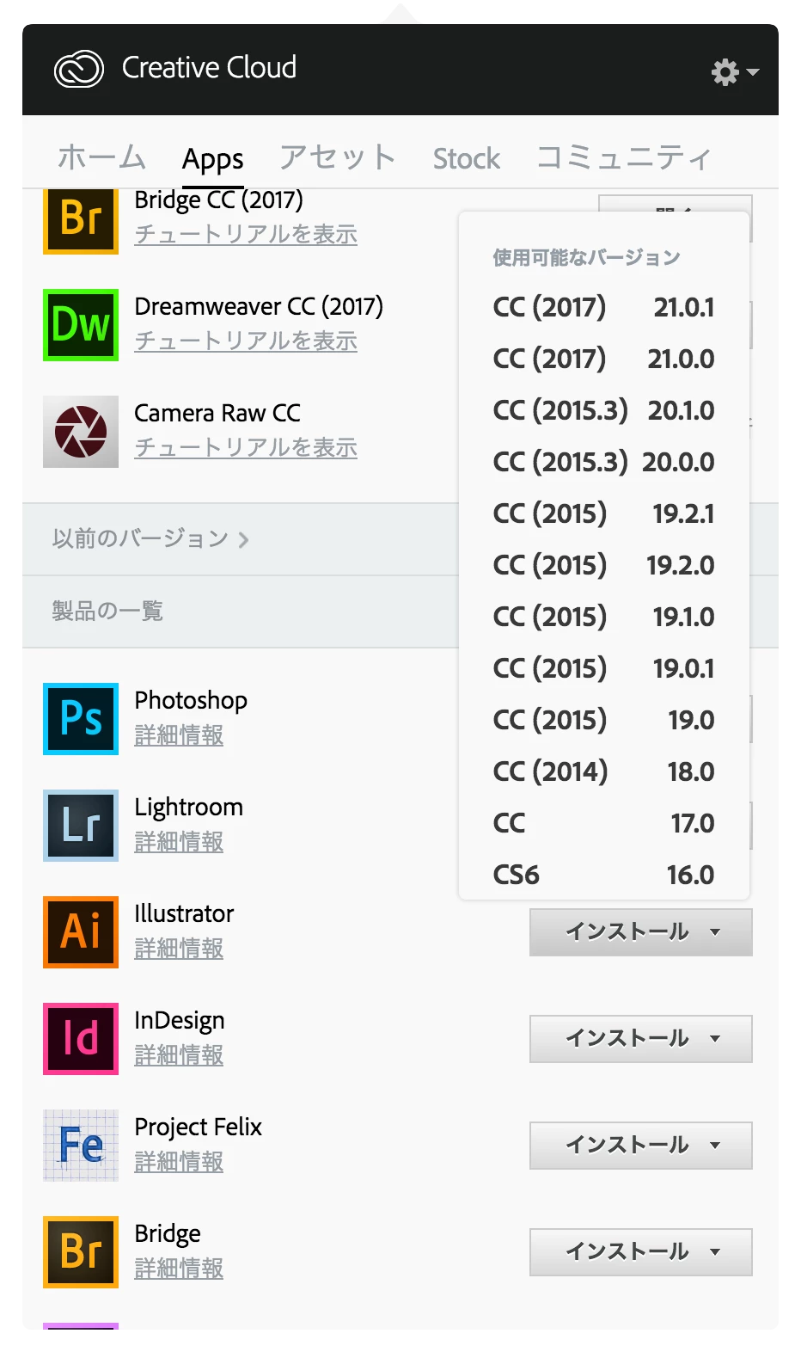This screenshot has width=801, height=1352.
Task: Click the Bridge Br icon in product list
Action: coord(81,1252)
